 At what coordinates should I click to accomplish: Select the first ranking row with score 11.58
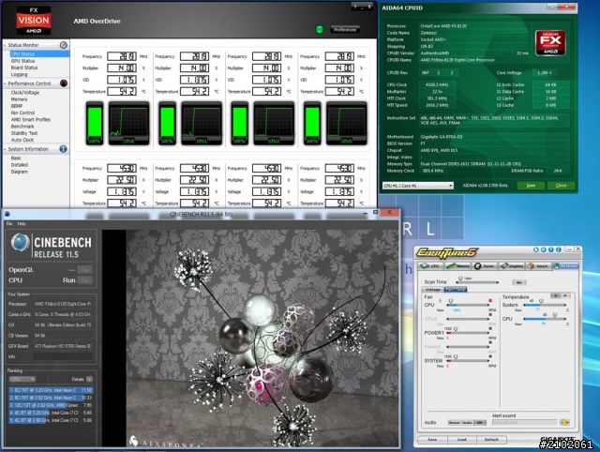click(x=51, y=390)
